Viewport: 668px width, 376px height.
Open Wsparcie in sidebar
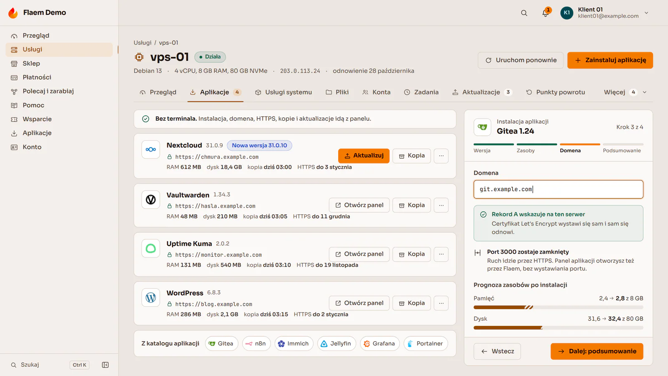59,119
